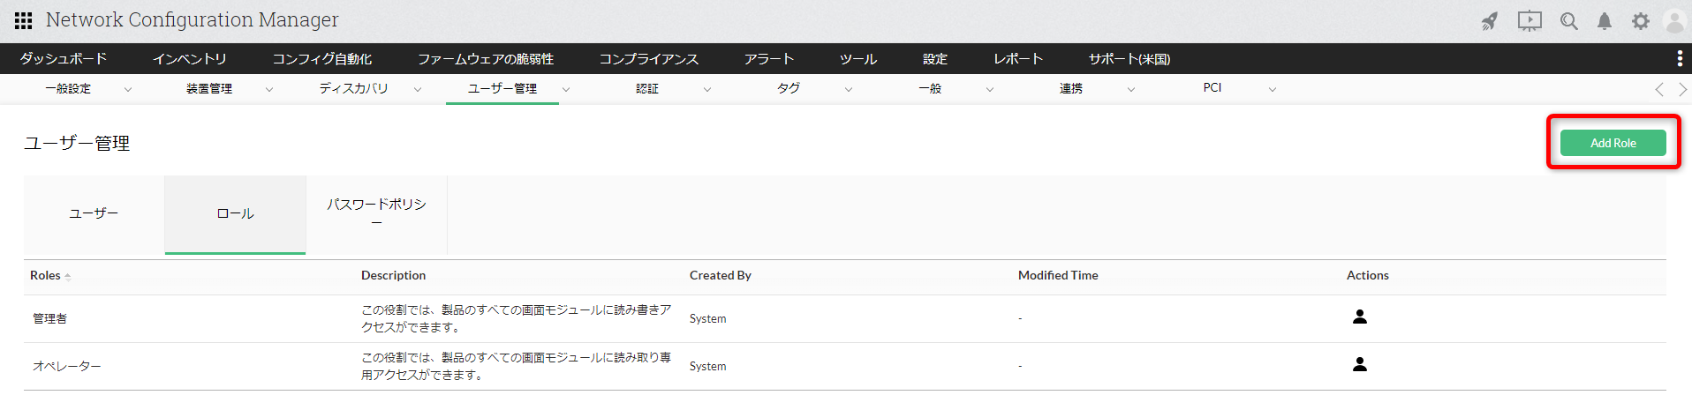
Task: Expand the ディスカバリ dropdown arrow
Action: 418,89
